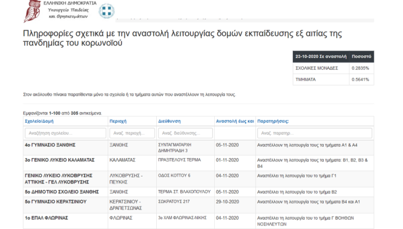Click remark about τμήμα Γ1
The image size is (403, 229).
(296, 176)
